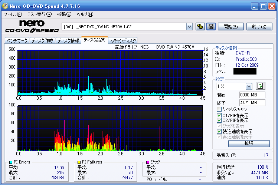The image size is (278, 185).
Task: Click the yellow PI Failures legend square
Action: tap(79, 162)
